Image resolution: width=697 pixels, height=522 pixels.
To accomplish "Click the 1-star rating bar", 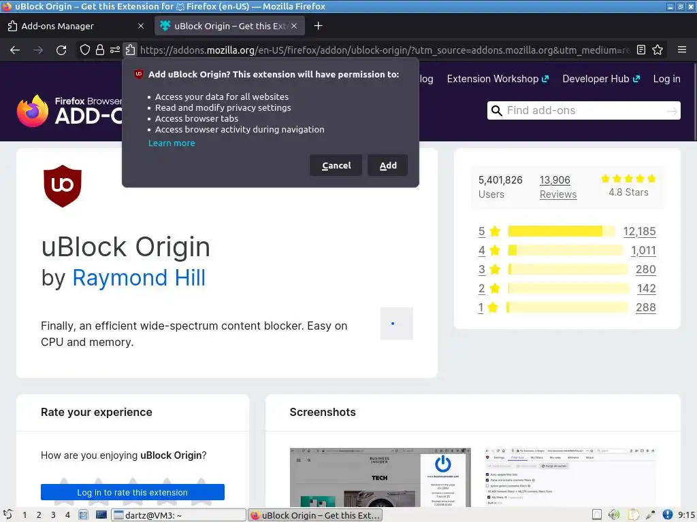I will tap(567, 308).
